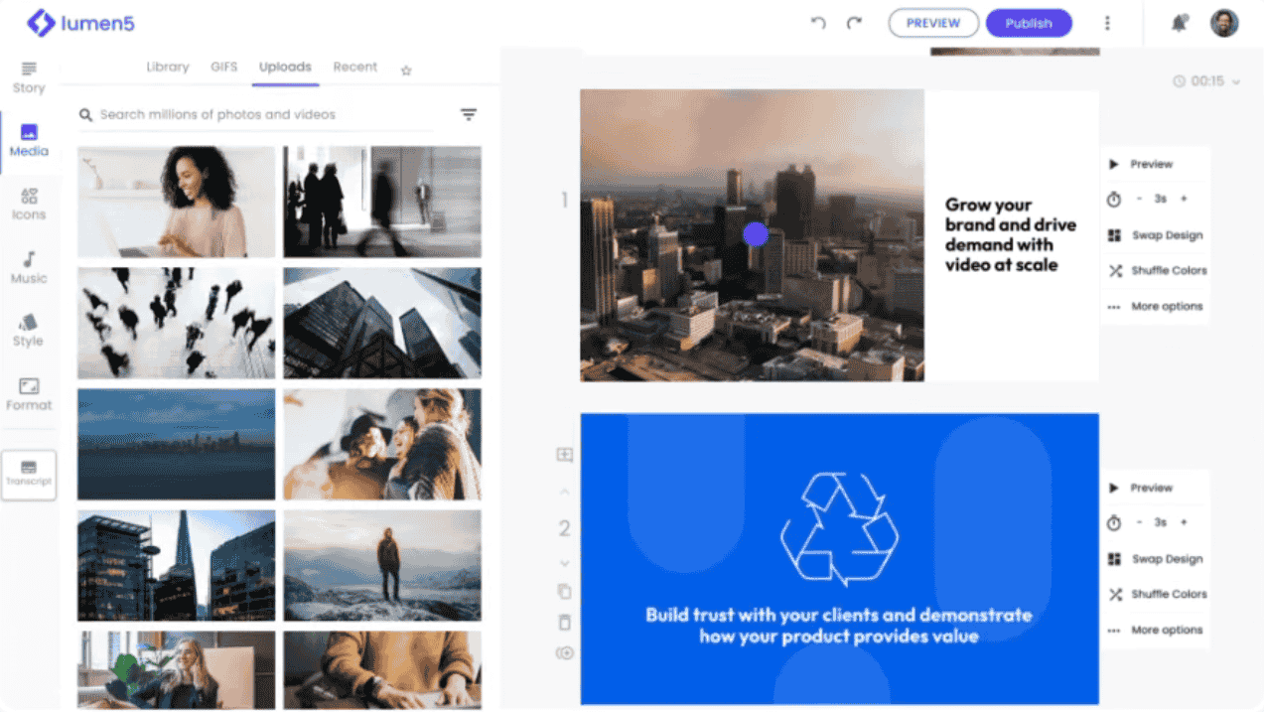Delete scene 2 with trash icon
This screenshot has width=1264, height=712.
[x=565, y=622]
